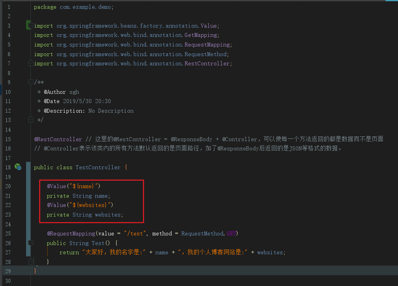This screenshot has width=398, height=286.
Task: Click the @RequestMapping annotation on line 25
Action: [71, 233]
